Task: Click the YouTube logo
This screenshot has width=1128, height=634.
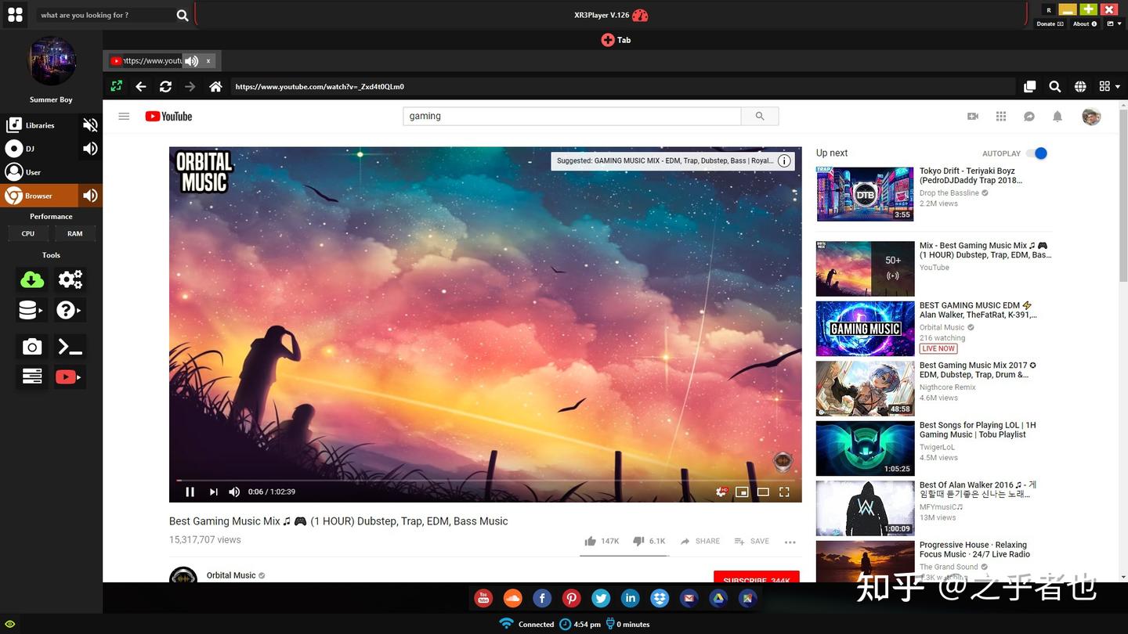Action: [168, 117]
